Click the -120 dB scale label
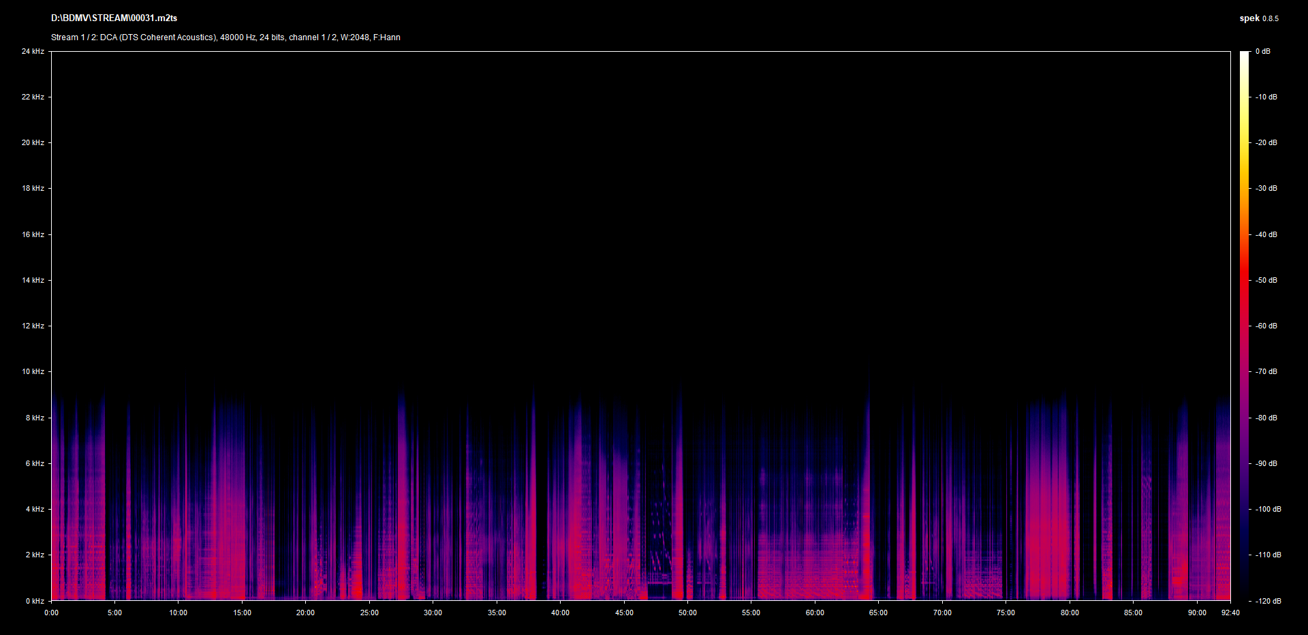 (x=1268, y=602)
